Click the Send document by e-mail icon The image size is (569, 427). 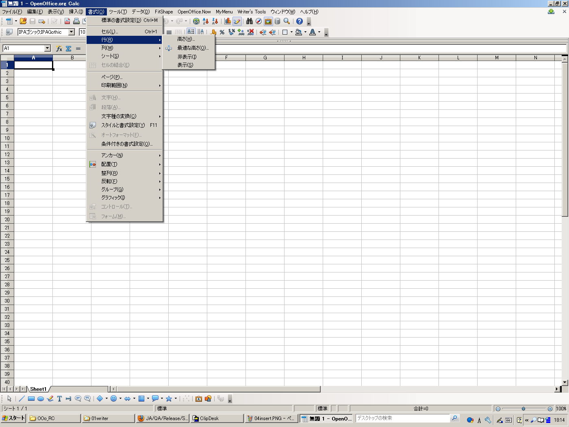tap(42, 21)
